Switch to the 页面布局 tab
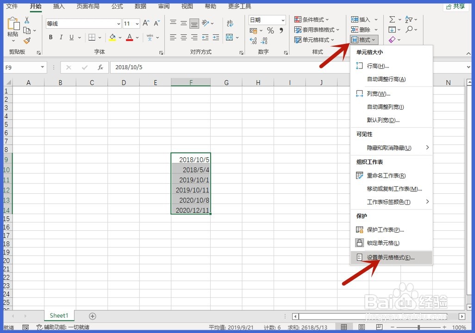Image resolution: width=475 pixels, height=333 pixels. click(x=88, y=6)
